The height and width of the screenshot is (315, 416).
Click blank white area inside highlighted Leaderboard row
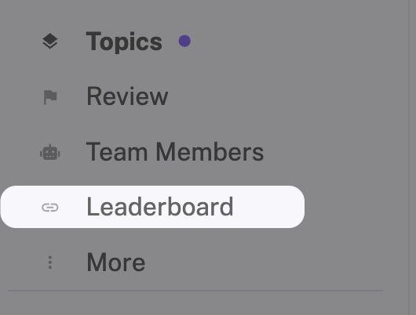(268, 207)
